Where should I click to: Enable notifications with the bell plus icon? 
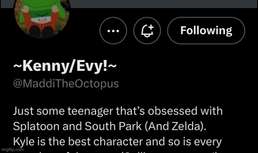coord(147,31)
